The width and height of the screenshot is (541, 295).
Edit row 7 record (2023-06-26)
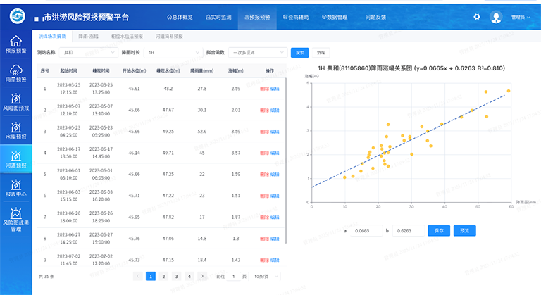click(275, 217)
